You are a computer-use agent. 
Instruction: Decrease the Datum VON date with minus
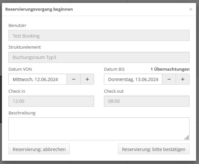(x=74, y=79)
